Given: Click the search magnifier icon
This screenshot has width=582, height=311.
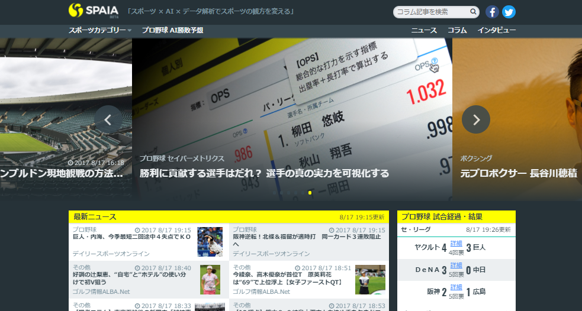Looking at the screenshot, I should click(473, 12).
